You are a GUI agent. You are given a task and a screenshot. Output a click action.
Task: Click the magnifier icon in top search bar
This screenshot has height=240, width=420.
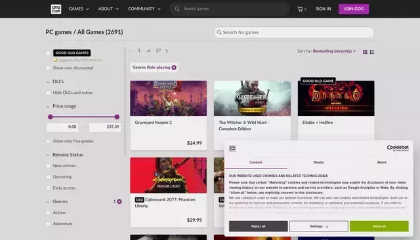(x=177, y=9)
